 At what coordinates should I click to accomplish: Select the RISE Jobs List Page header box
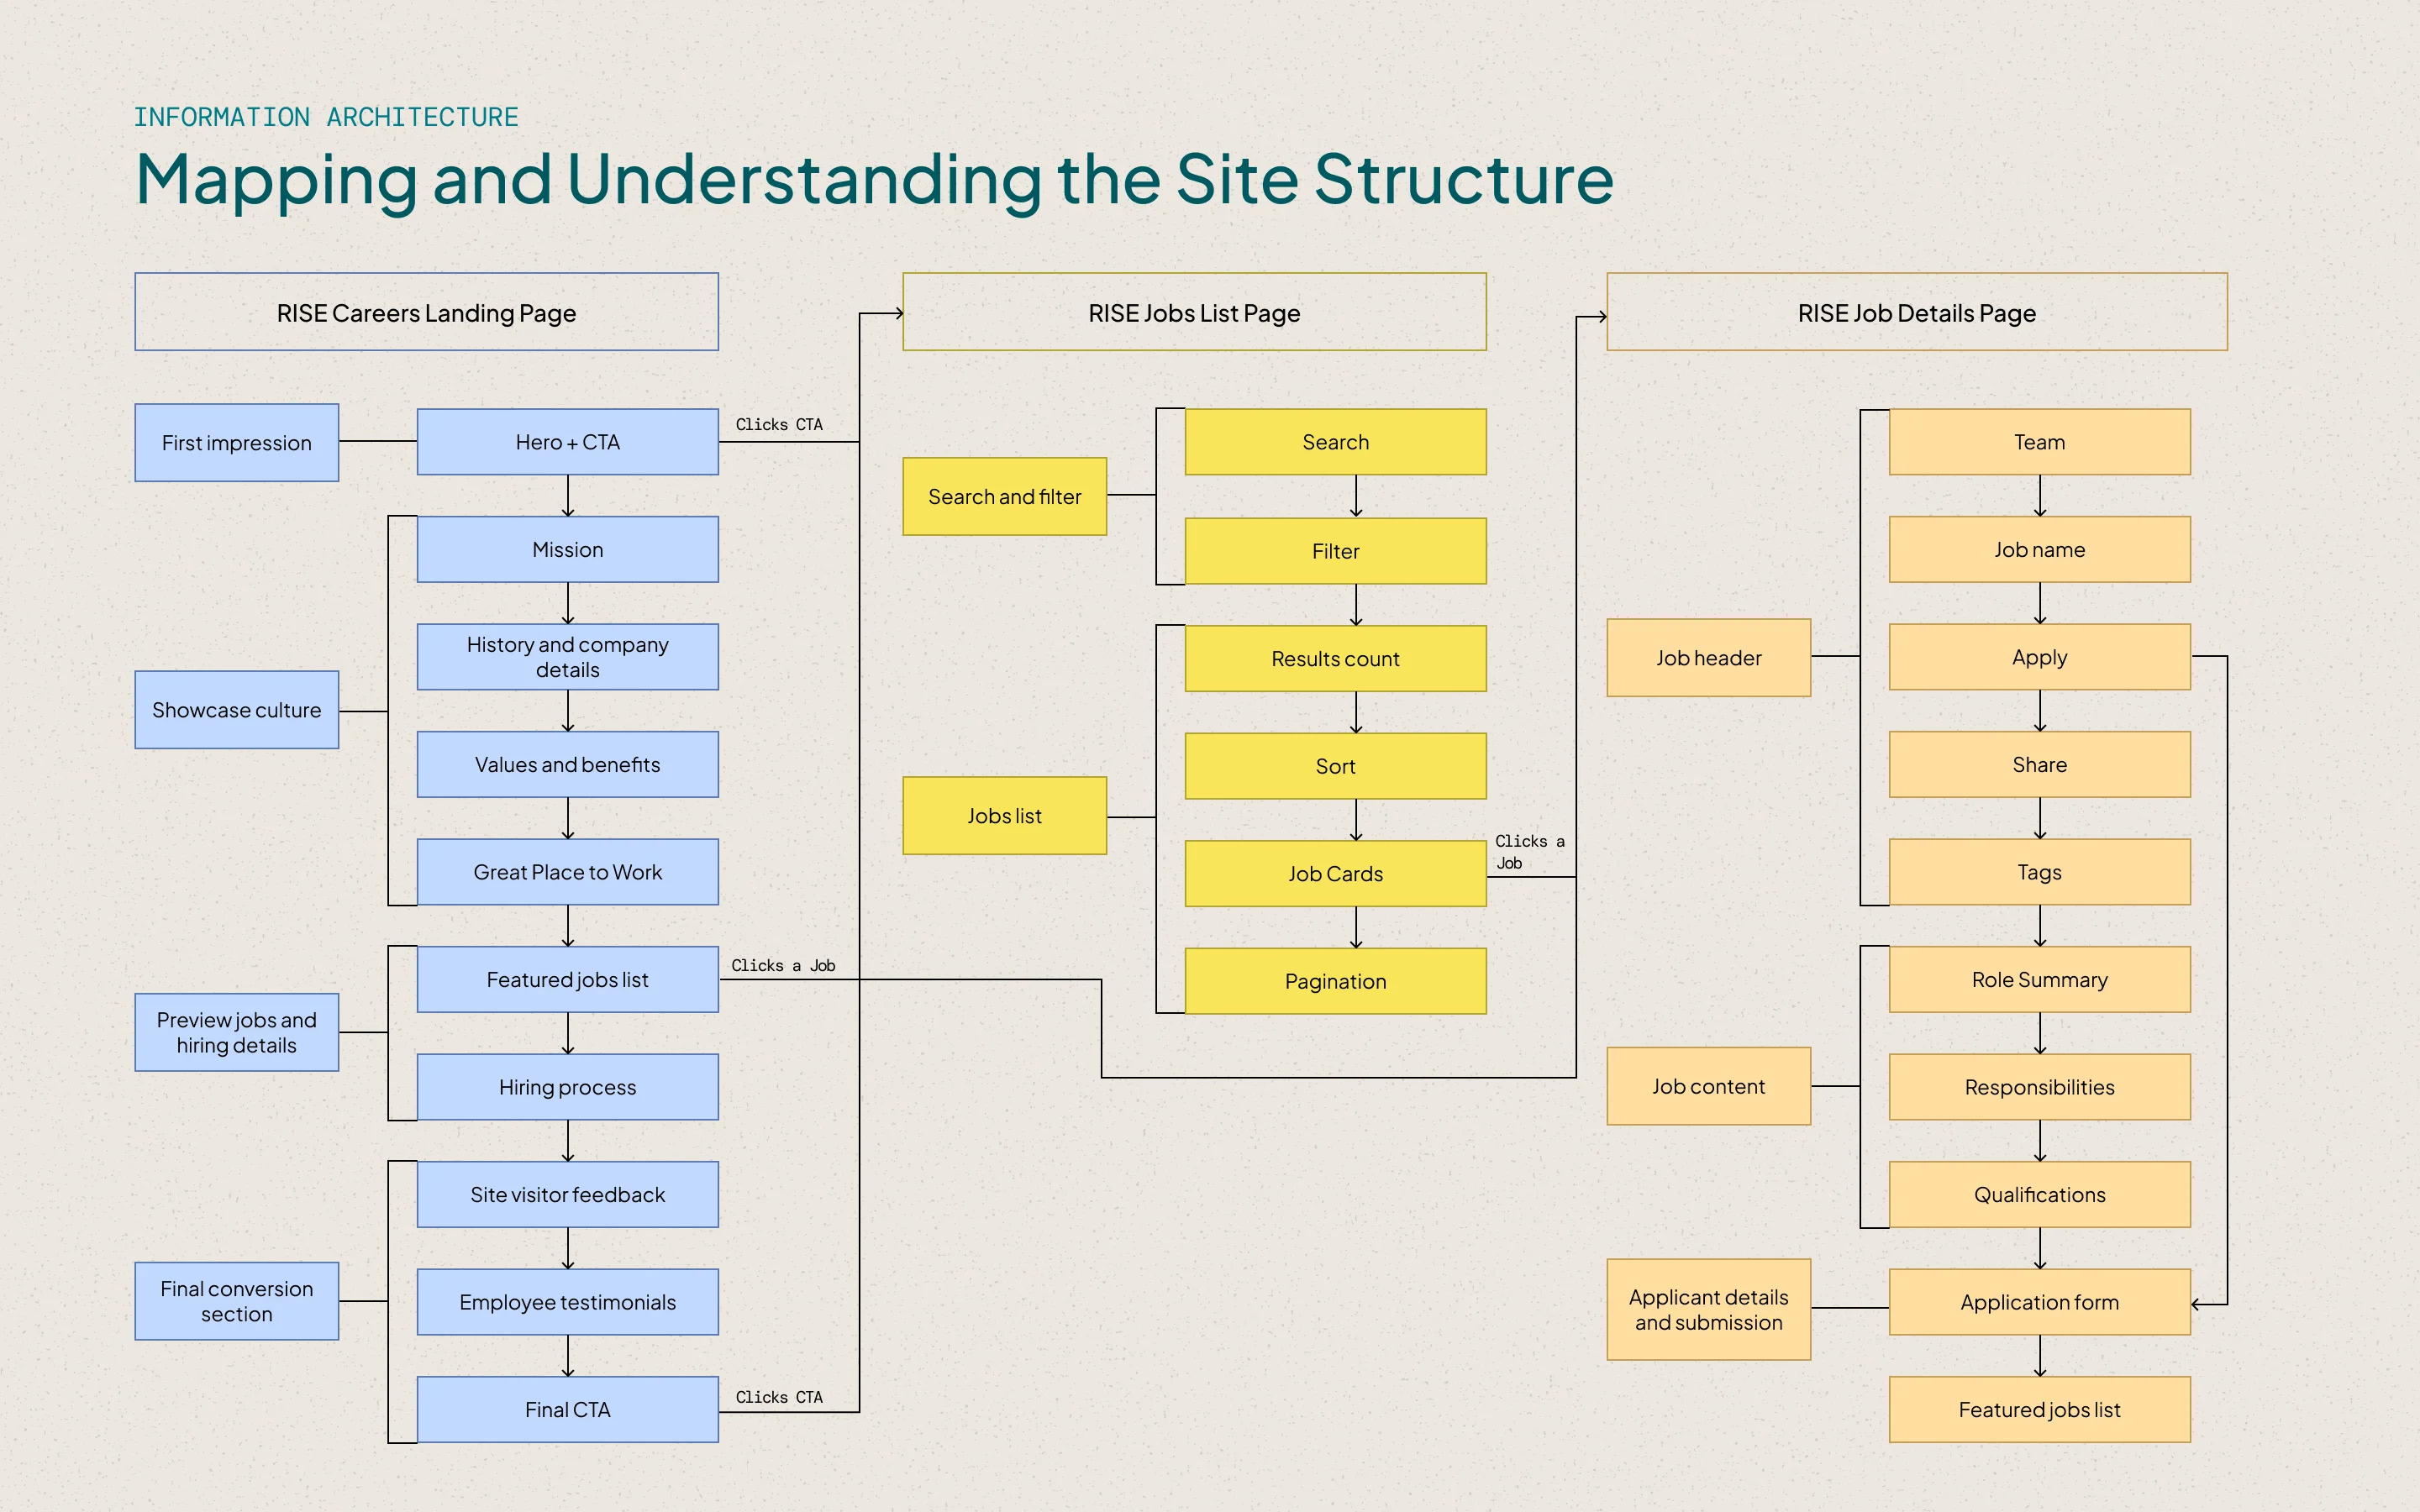[1194, 312]
